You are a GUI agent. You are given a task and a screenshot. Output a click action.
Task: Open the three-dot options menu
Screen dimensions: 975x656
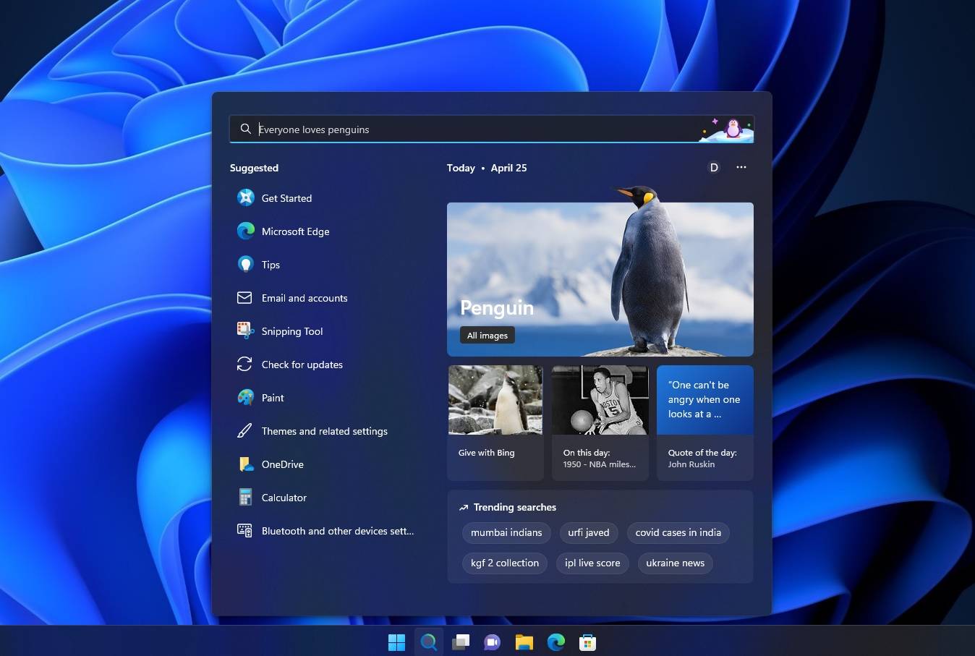coord(741,167)
